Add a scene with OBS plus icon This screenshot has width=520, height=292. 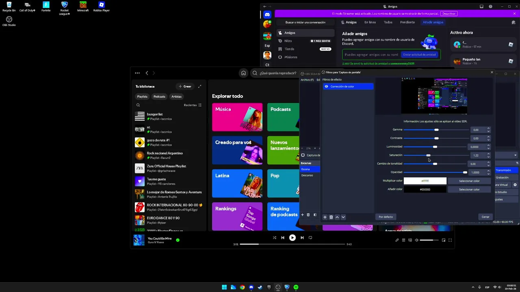302,215
